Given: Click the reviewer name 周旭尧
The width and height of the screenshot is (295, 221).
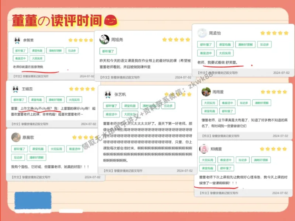Looking at the screenshot, I should tap(117, 40).
